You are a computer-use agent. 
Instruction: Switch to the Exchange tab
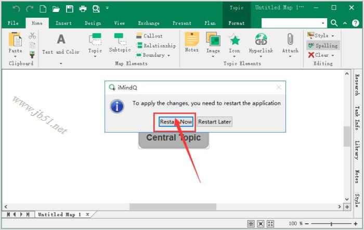point(149,23)
